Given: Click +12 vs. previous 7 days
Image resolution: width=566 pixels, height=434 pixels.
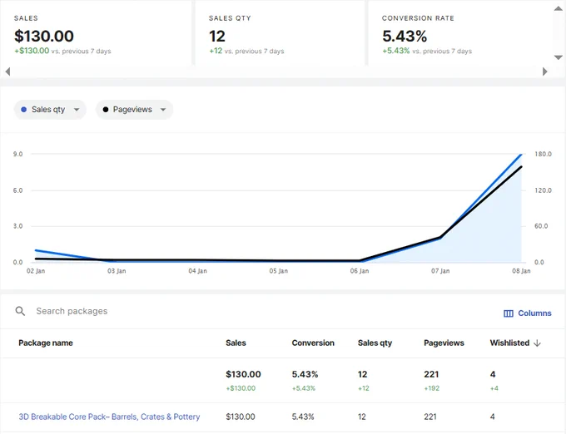Looking at the screenshot, I should pyautogui.click(x=246, y=51).
